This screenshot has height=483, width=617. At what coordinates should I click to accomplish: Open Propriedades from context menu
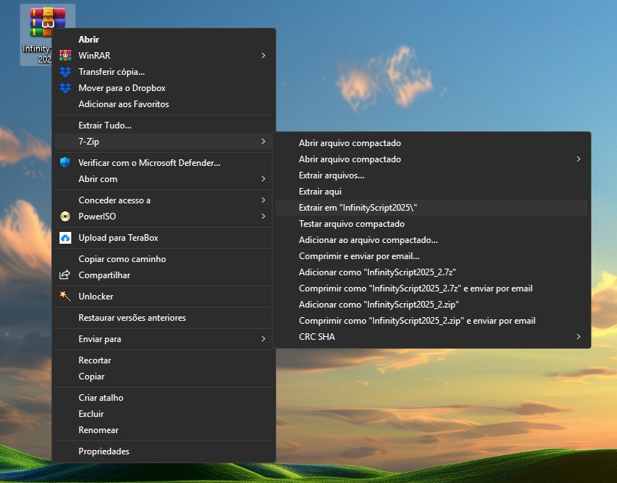(x=104, y=451)
